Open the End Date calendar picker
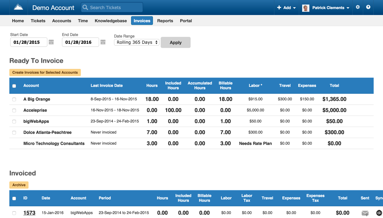The width and height of the screenshot is (383, 218). (103, 42)
